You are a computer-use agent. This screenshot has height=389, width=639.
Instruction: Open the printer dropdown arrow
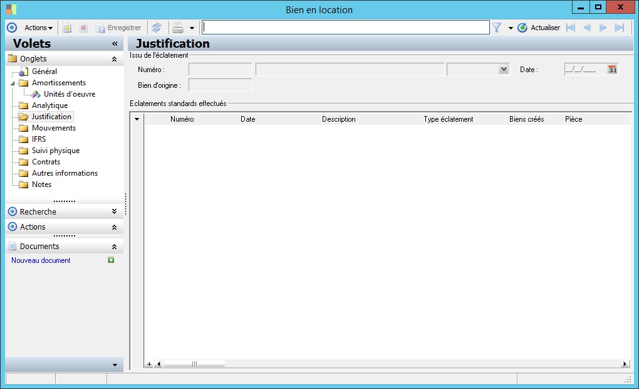click(x=192, y=28)
